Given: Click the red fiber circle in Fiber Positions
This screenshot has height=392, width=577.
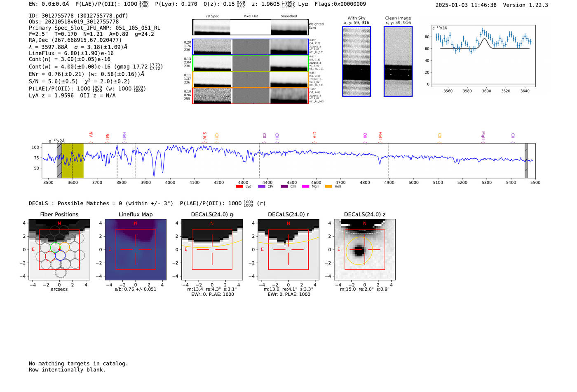Looking at the screenshot, I should click(50, 256).
